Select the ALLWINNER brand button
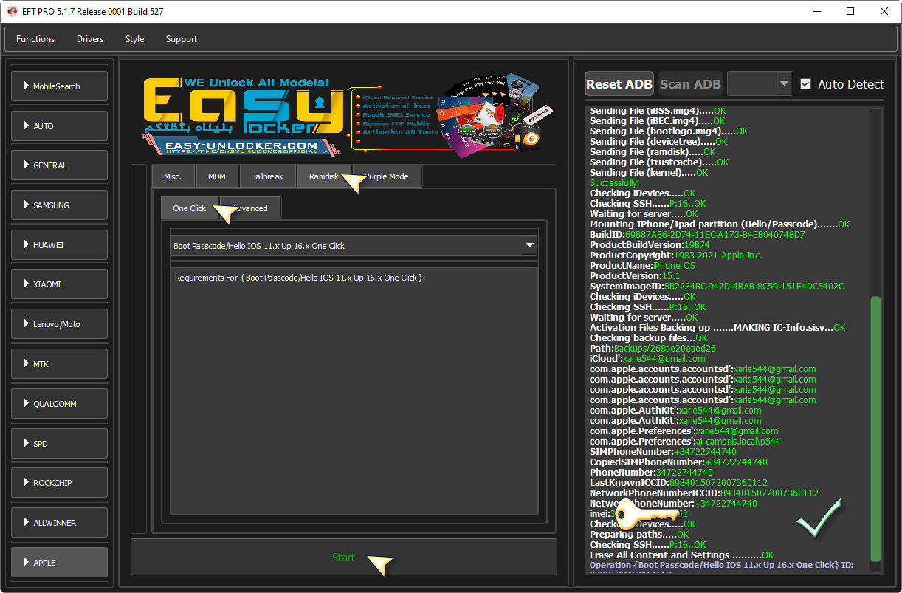Screen dimensions: 902x593 coord(60,523)
